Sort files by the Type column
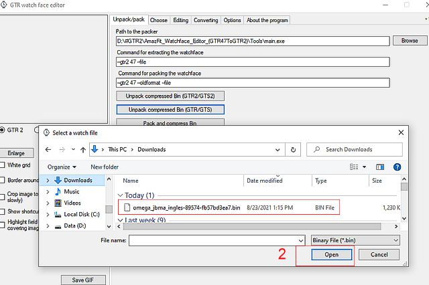Viewport: 429px width, 285px height. (321, 181)
